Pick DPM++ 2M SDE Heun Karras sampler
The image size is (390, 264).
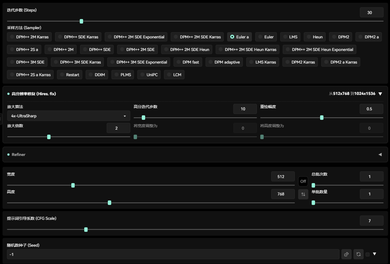[x=248, y=50]
